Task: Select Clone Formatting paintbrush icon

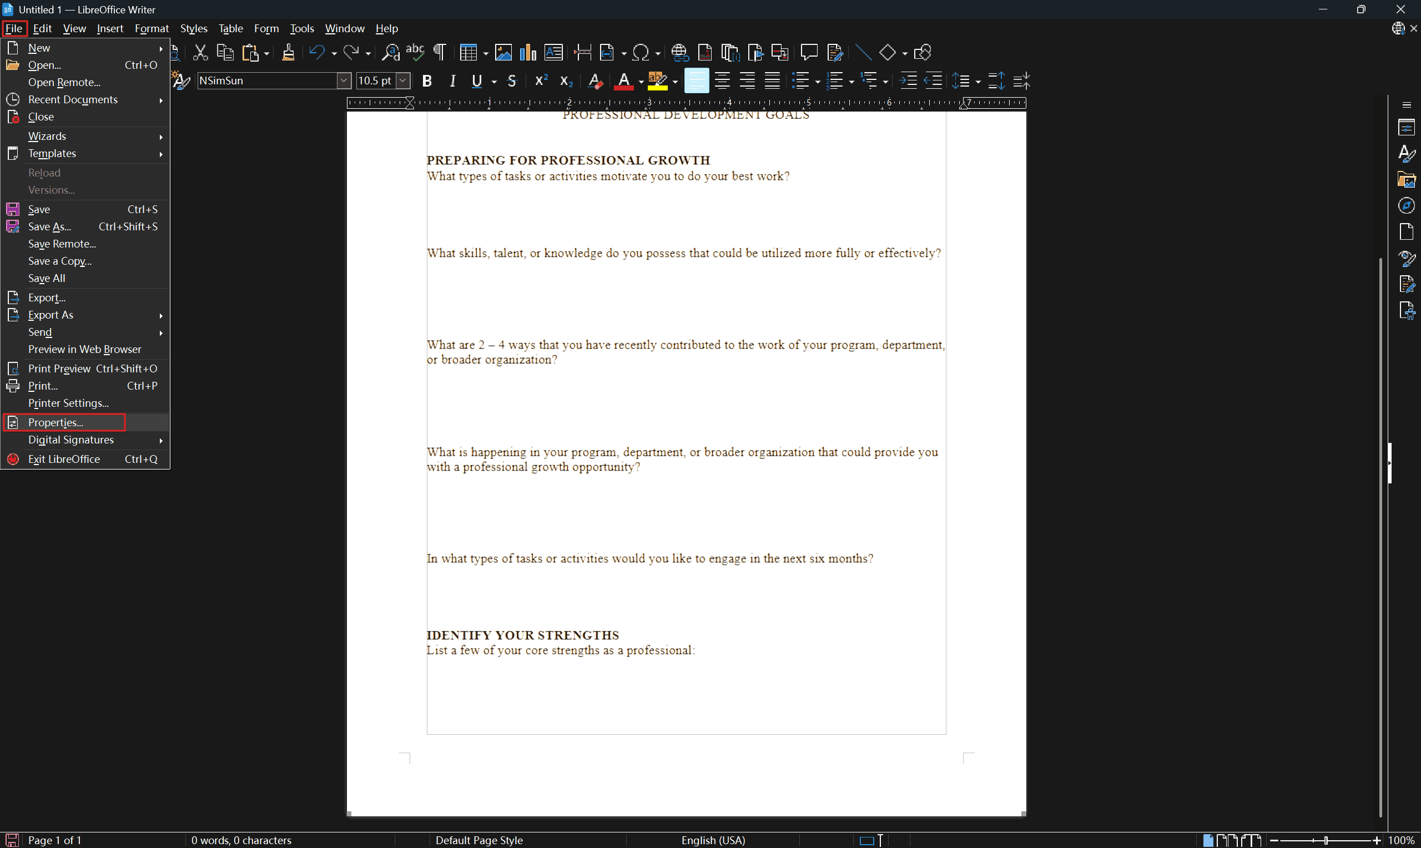Action: coord(289,53)
